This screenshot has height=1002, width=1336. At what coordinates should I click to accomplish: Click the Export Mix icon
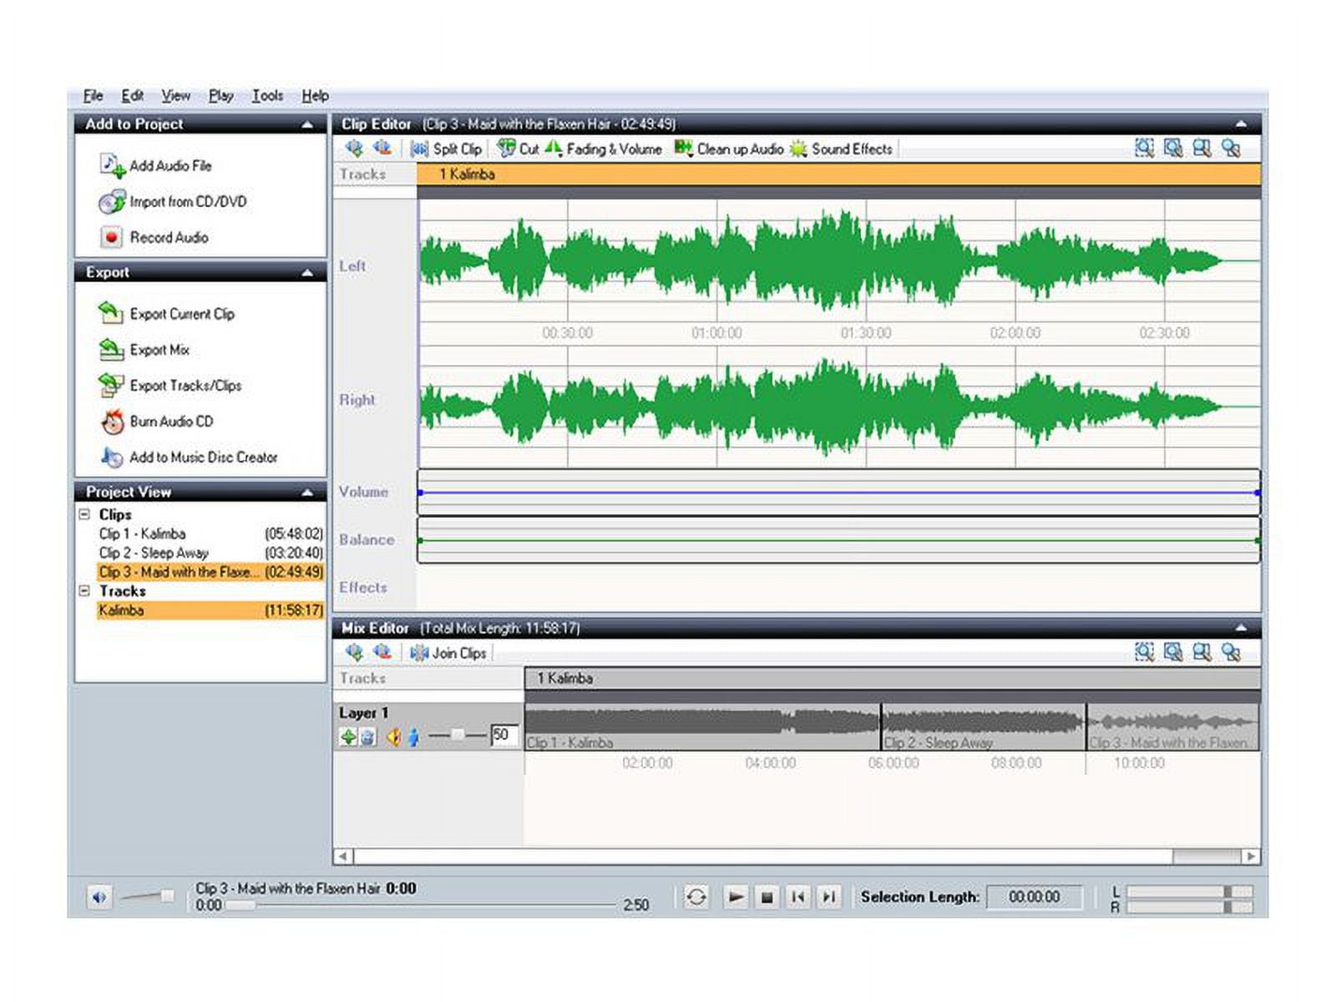coord(111,349)
